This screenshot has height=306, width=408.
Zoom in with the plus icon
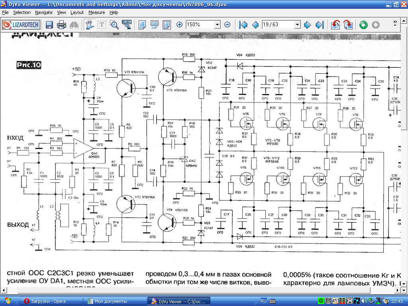tap(179, 25)
